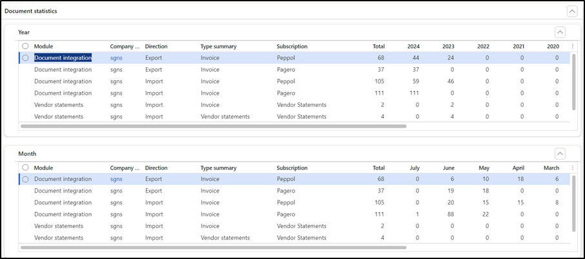Click Year grid vertical scrollbar

574,82
